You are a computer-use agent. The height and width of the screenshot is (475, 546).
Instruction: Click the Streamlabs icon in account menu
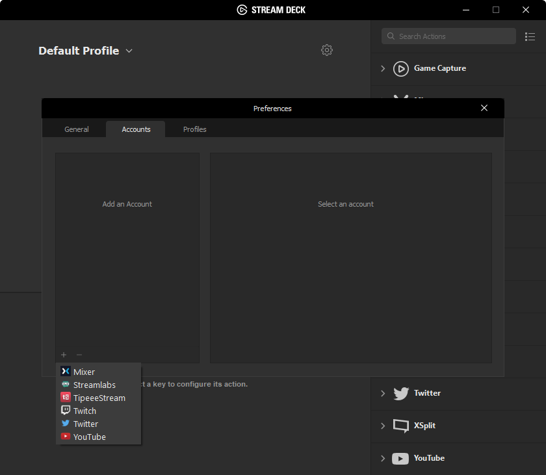[x=66, y=384]
